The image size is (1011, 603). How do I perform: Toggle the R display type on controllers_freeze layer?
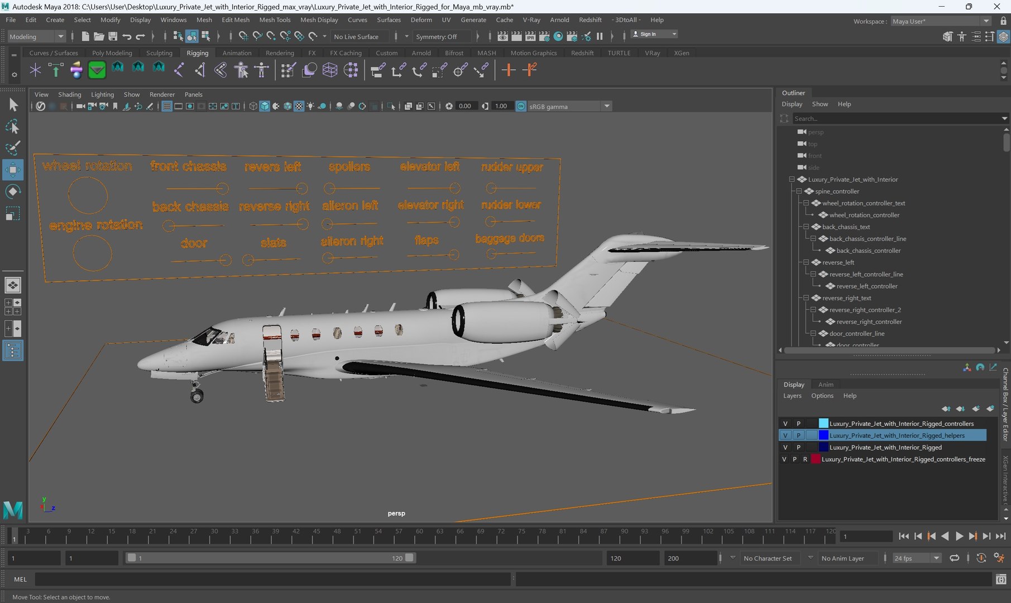(805, 459)
